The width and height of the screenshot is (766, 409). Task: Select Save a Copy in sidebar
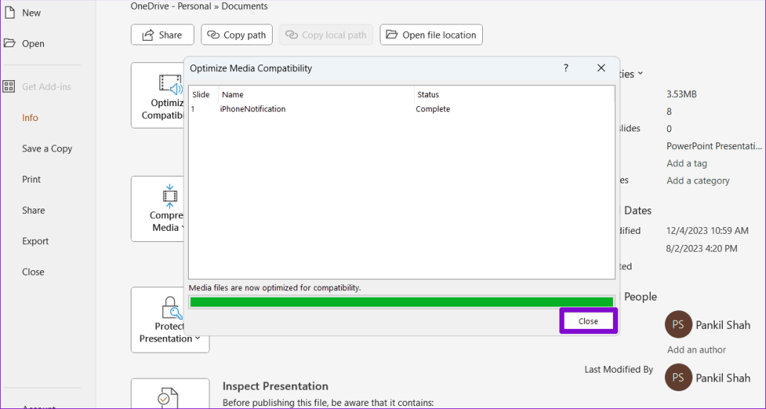coord(47,148)
